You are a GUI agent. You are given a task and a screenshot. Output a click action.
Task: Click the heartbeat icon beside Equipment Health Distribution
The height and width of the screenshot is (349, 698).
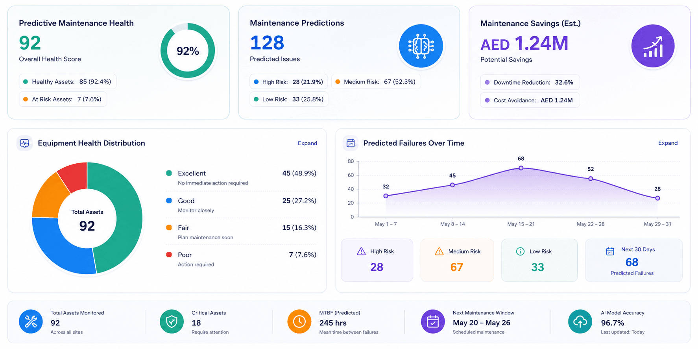click(24, 143)
